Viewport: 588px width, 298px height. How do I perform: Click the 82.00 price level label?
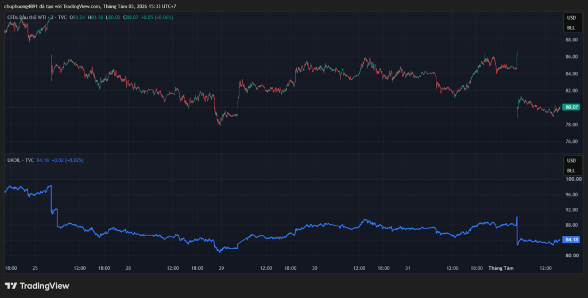click(x=571, y=90)
